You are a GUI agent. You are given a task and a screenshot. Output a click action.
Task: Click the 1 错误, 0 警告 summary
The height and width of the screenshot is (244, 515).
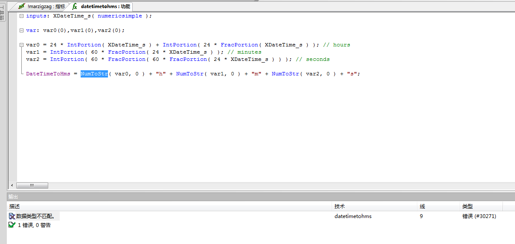[34, 225]
